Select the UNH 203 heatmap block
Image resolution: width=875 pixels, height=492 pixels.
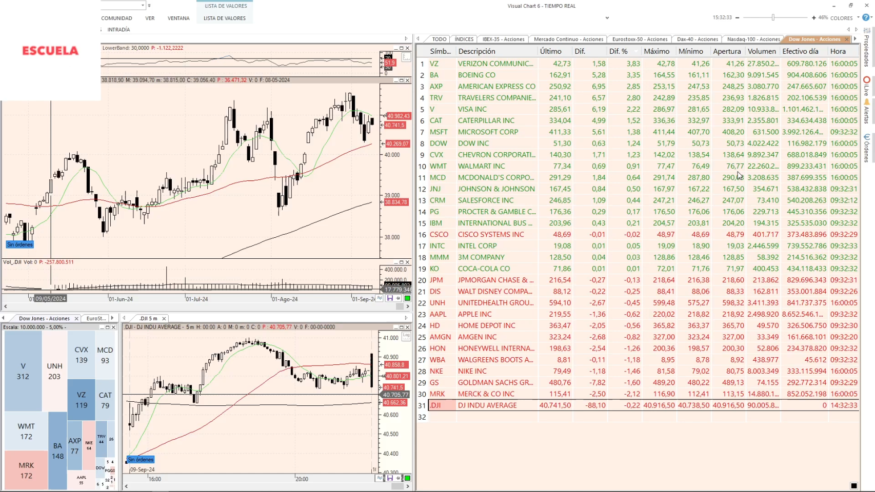(54, 371)
